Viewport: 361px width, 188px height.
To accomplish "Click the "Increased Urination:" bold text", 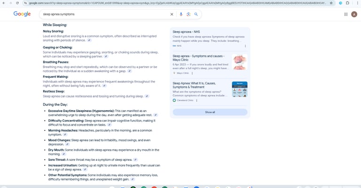I will coord(63,165).
